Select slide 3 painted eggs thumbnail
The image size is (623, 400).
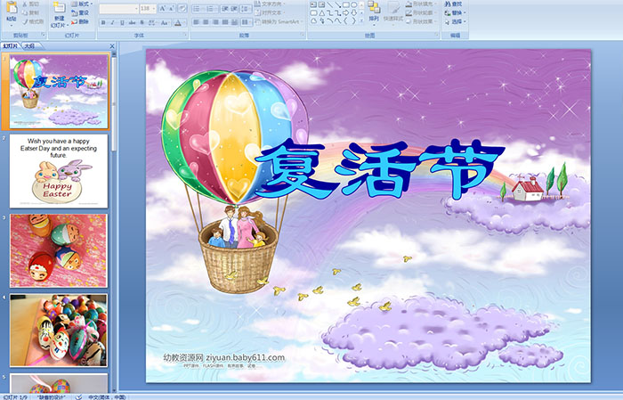[59, 250]
